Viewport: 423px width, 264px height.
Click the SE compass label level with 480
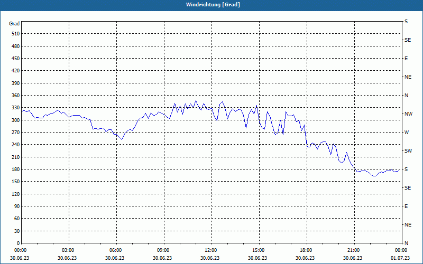click(x=408, y=40)
